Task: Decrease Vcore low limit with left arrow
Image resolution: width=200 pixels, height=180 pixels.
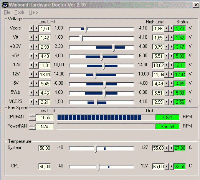Action: click(31, 28)
